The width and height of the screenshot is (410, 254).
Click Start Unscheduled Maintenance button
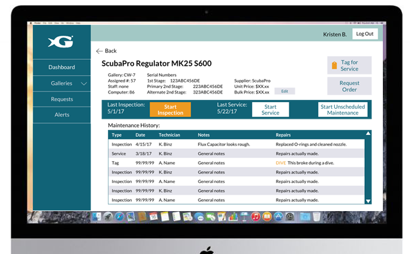tap(343, 110)
